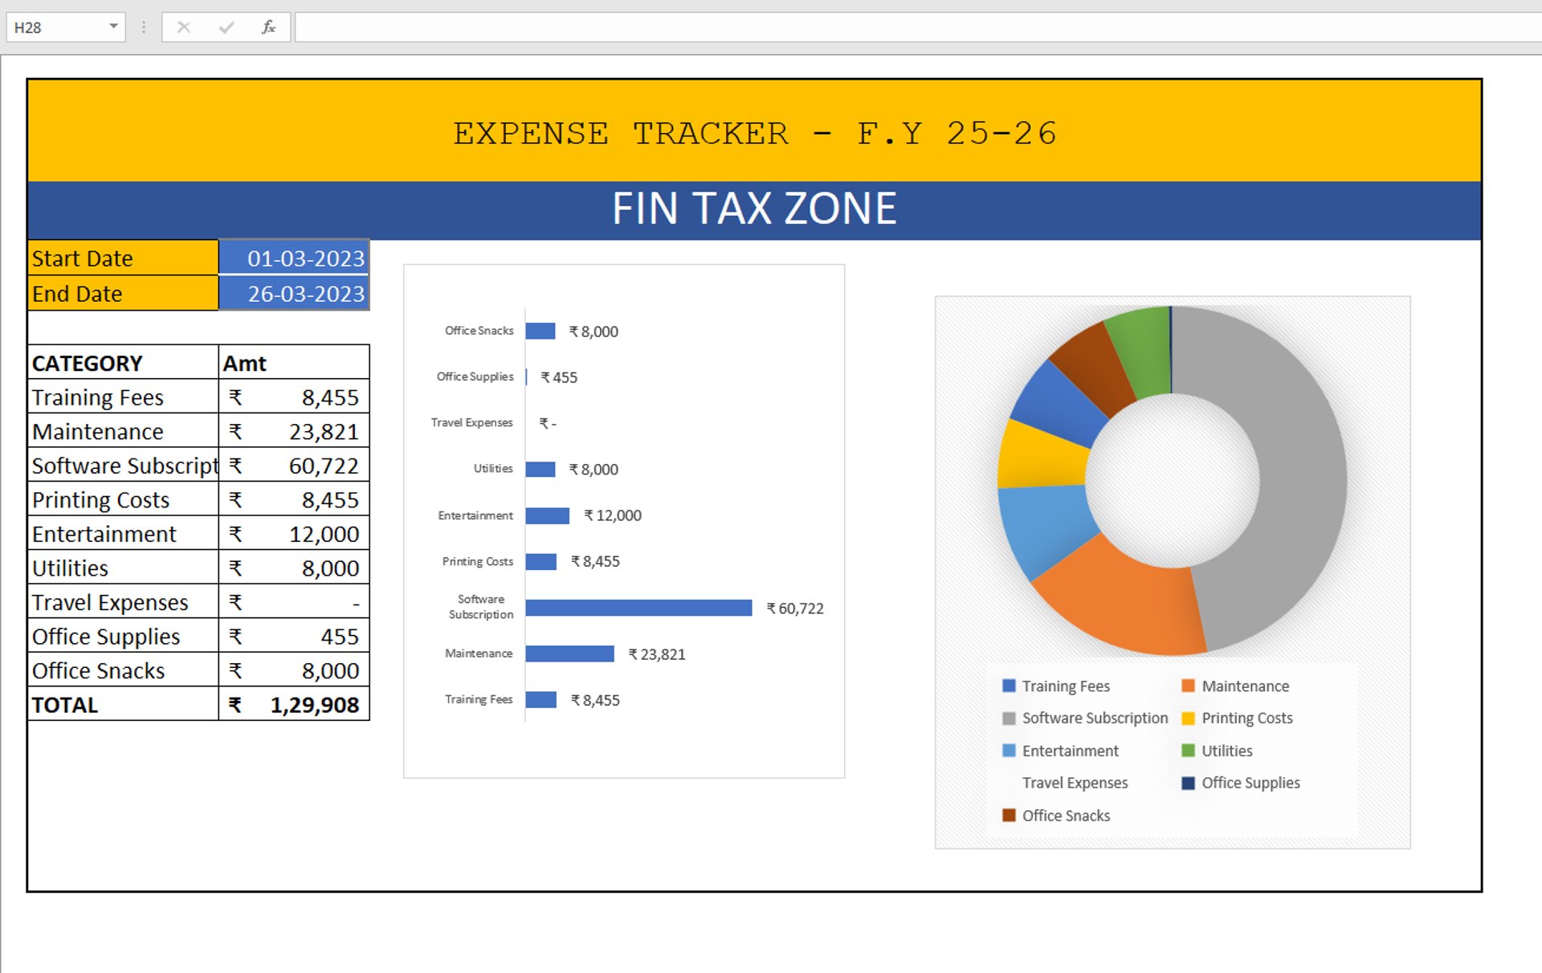The height and width of the screenshot is (973, 1542).
Task: Click the Cancel X formula bar icon
Action: 184,27
